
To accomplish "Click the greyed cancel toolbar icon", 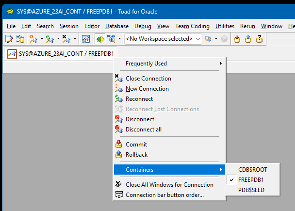I will pos(224,39).
